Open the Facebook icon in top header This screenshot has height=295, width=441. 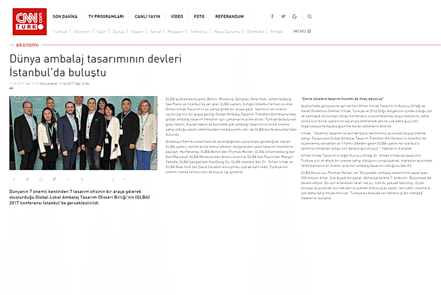pos(272,17)
